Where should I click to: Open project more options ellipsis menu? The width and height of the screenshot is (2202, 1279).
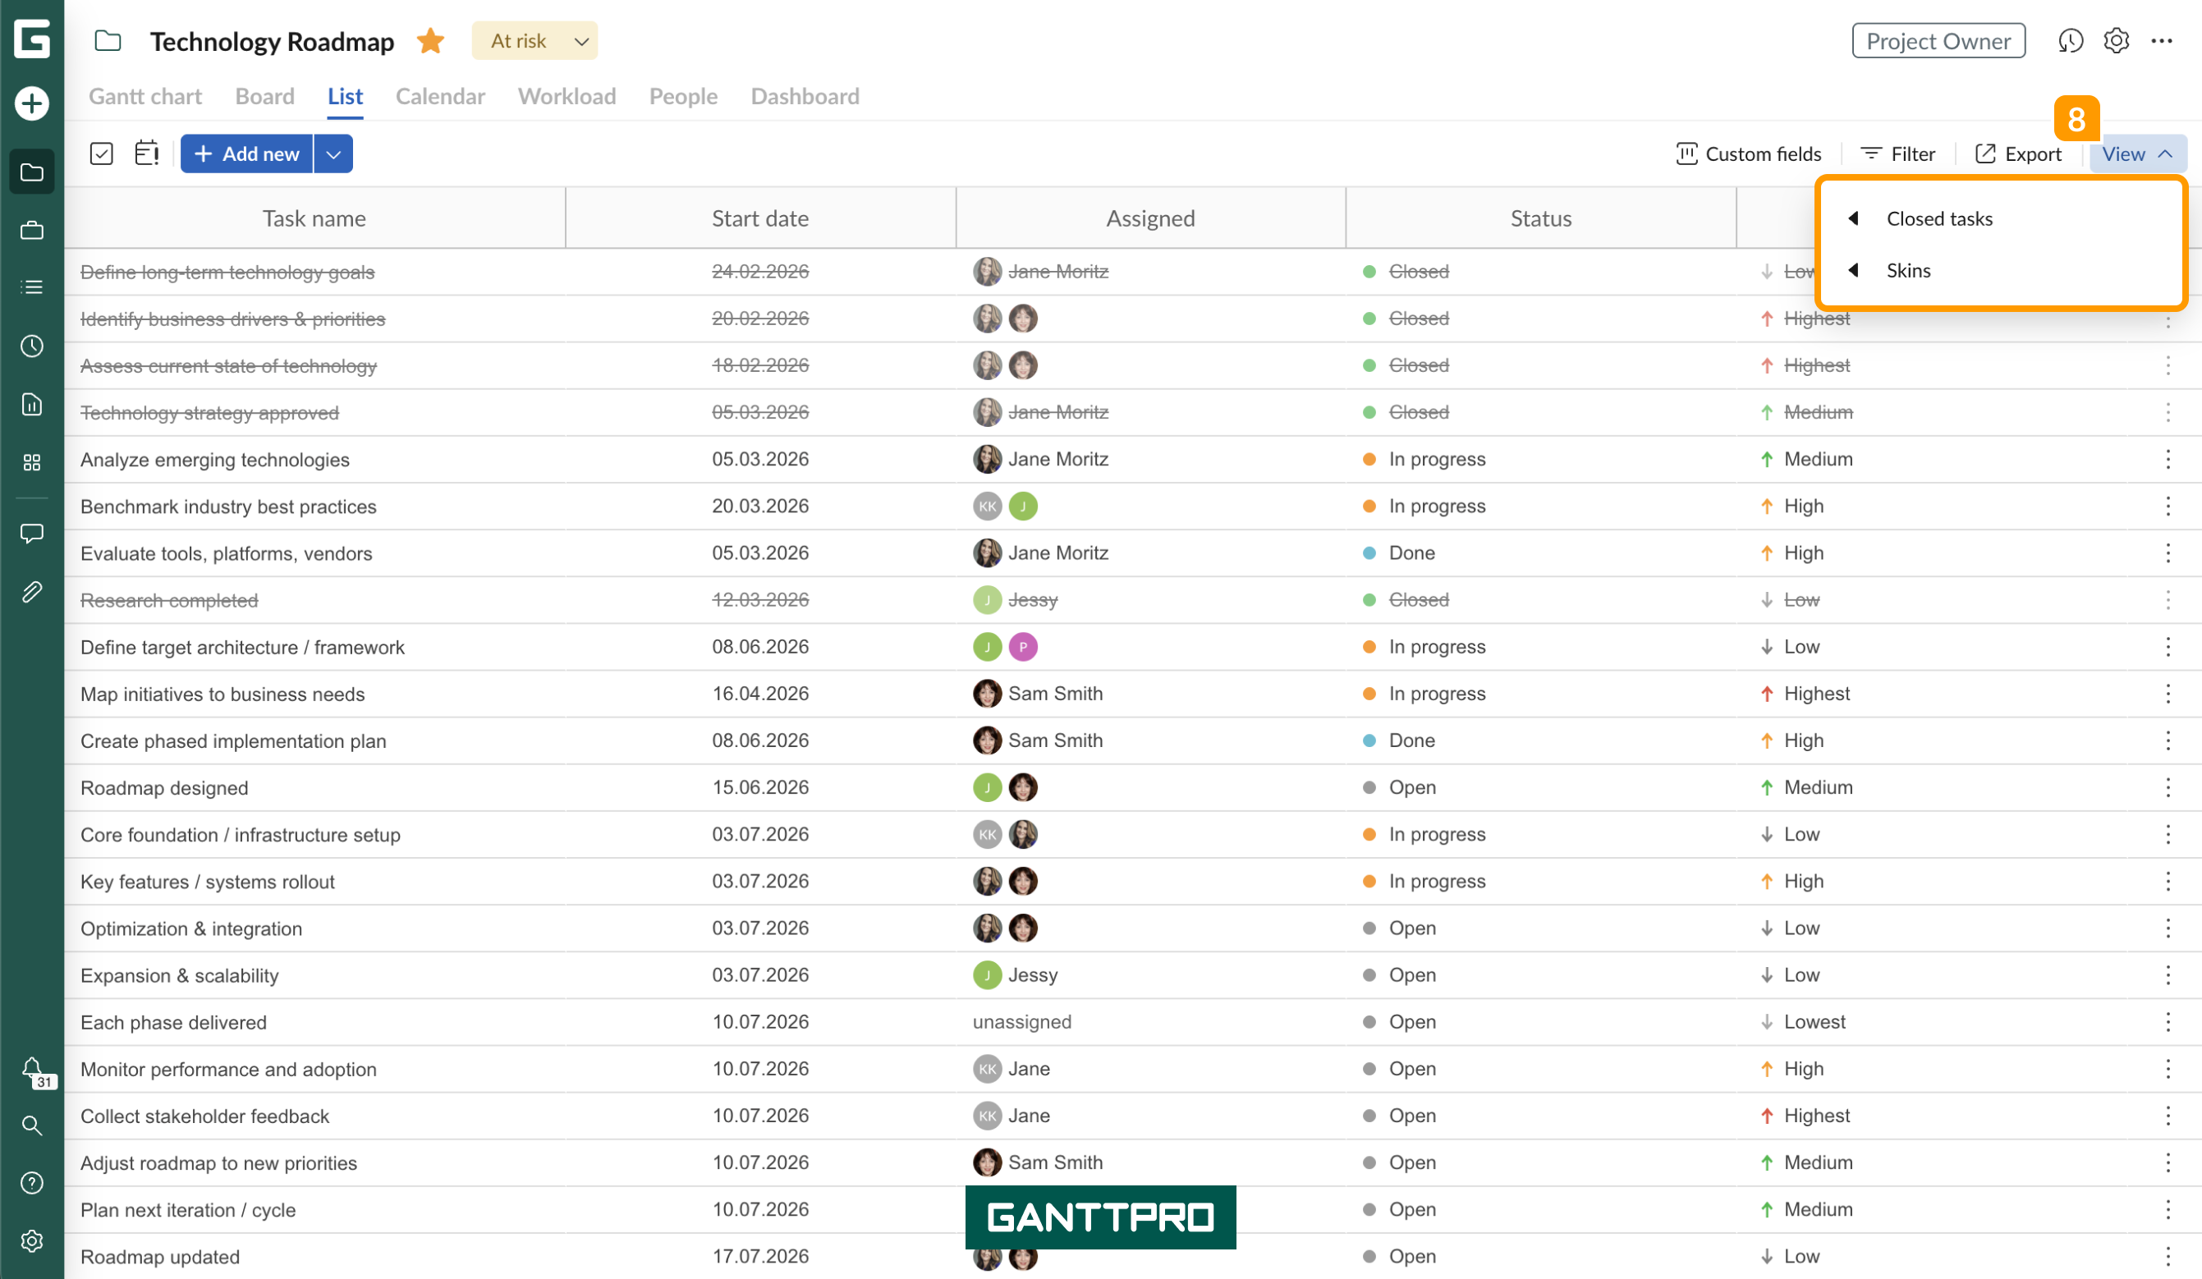pos(2162,41)
